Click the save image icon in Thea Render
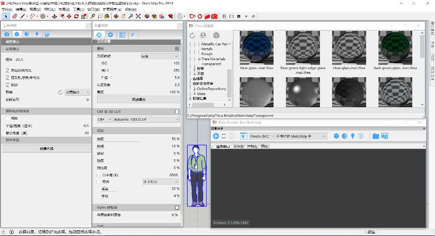 pyautogui.click(x=385, y=136)
